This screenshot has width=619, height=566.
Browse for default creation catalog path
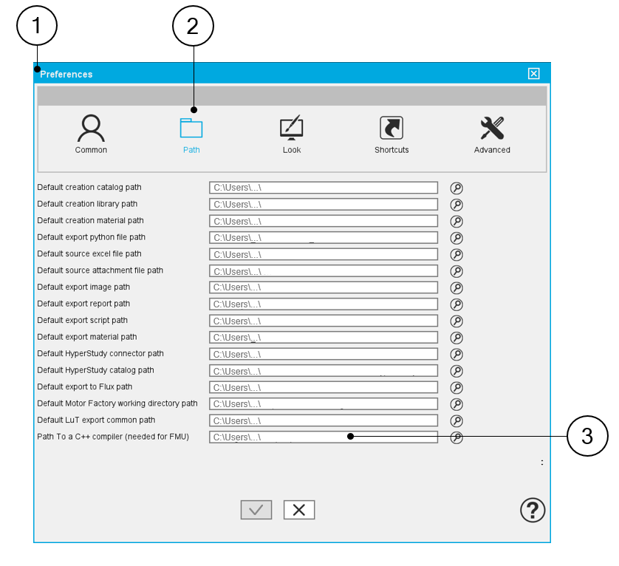click(x=456, y=188)
